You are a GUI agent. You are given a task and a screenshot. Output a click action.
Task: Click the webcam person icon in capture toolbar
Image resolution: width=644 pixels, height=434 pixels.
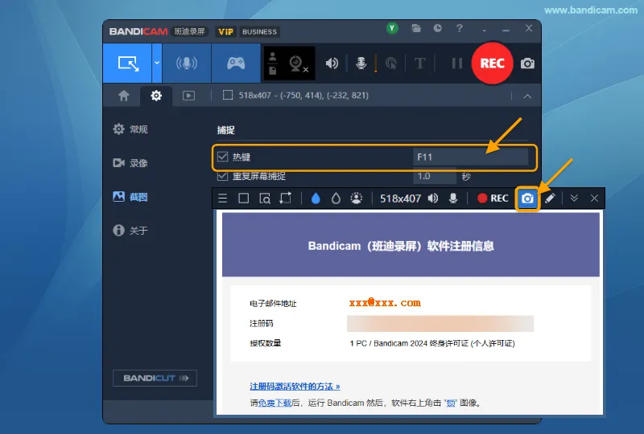click(x=356, y=199)
